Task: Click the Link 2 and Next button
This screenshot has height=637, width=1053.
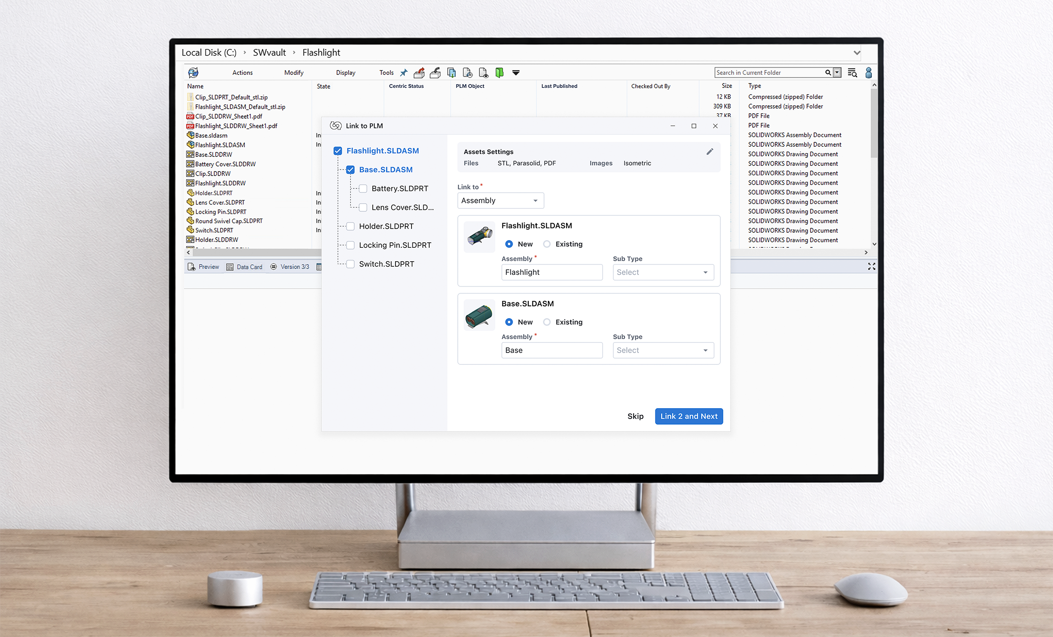Action: pyautogui.click(x=689, y=416)
